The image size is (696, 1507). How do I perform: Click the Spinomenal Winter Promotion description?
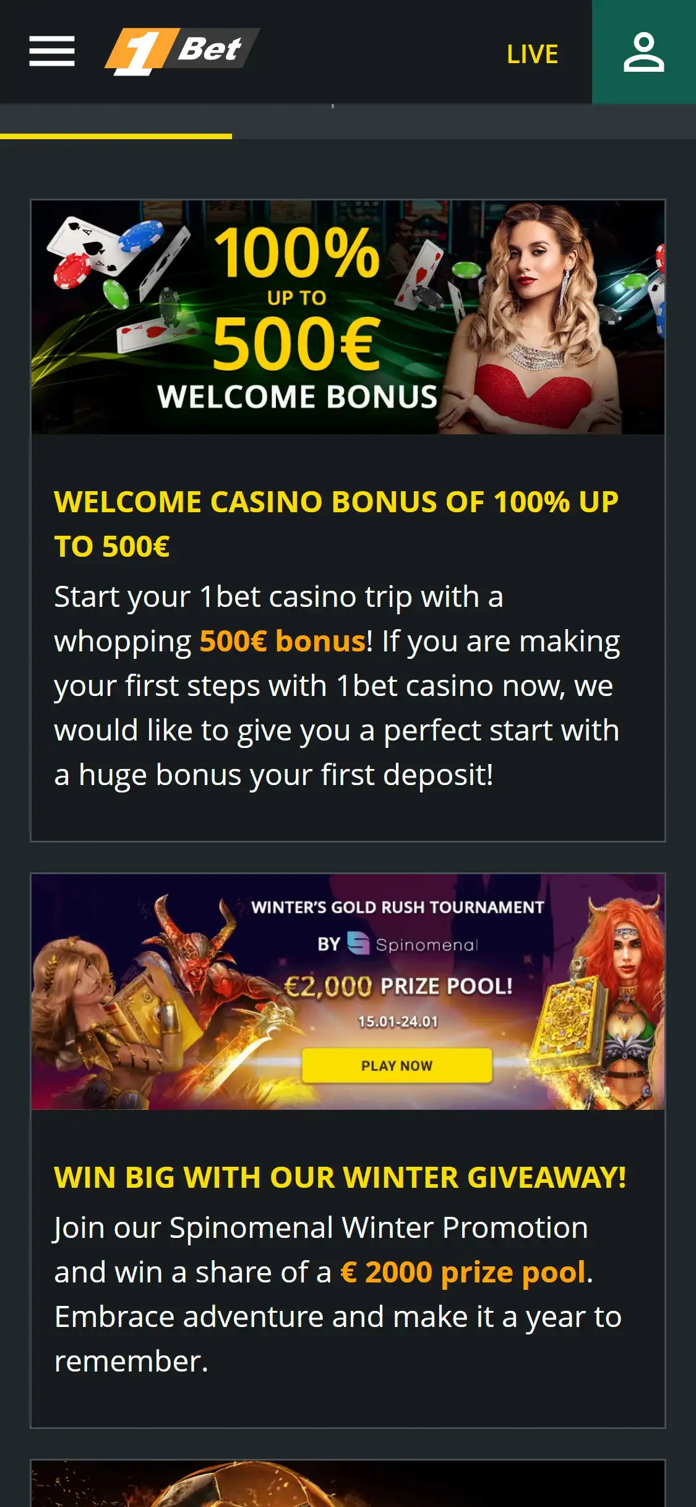tap(338, 1294)
